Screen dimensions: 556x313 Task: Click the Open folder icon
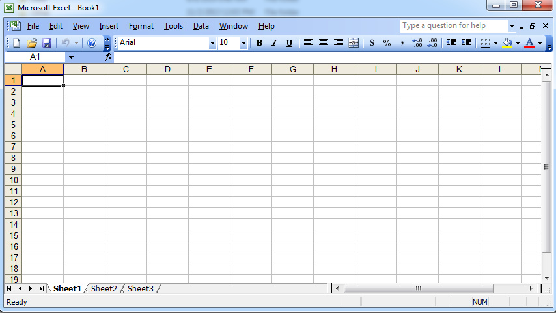tap(32, 43)
